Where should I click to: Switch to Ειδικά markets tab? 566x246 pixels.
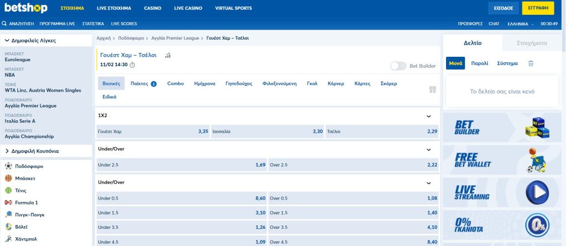(109, 97)
